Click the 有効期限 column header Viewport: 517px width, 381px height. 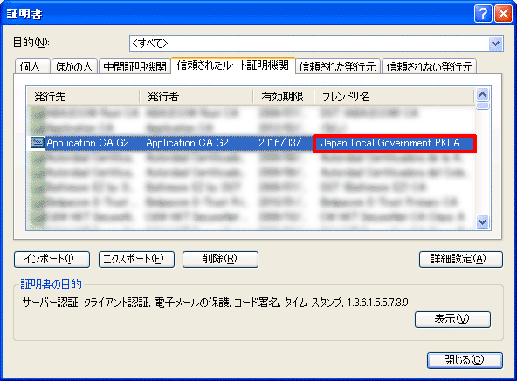(283, 97)
